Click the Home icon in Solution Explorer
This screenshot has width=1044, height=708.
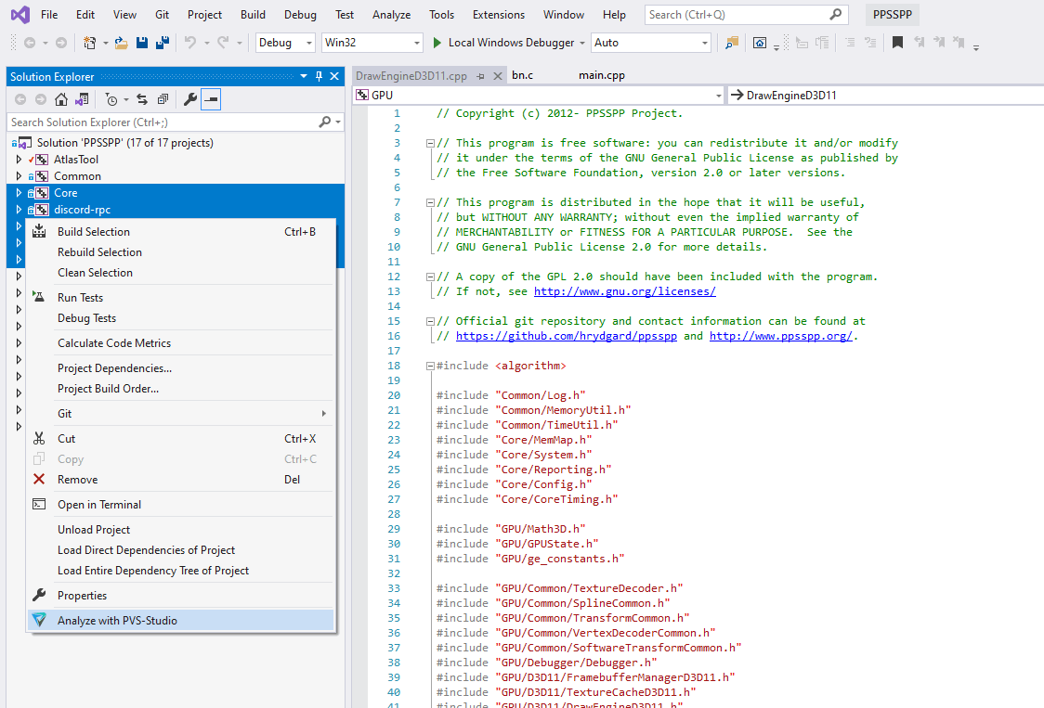coord(60,99)
